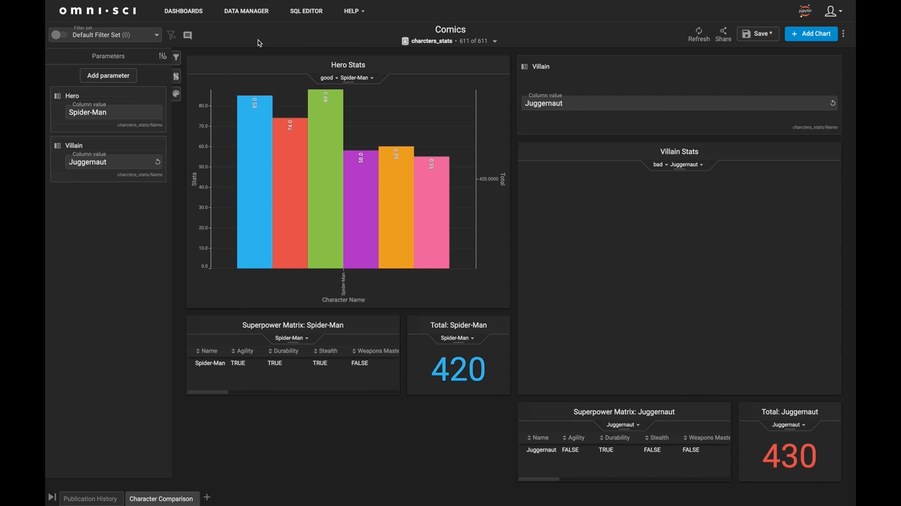This screenshot has width=901, height=506.
Task: Switch to the Publication History tab
Action: pos(90,499)
